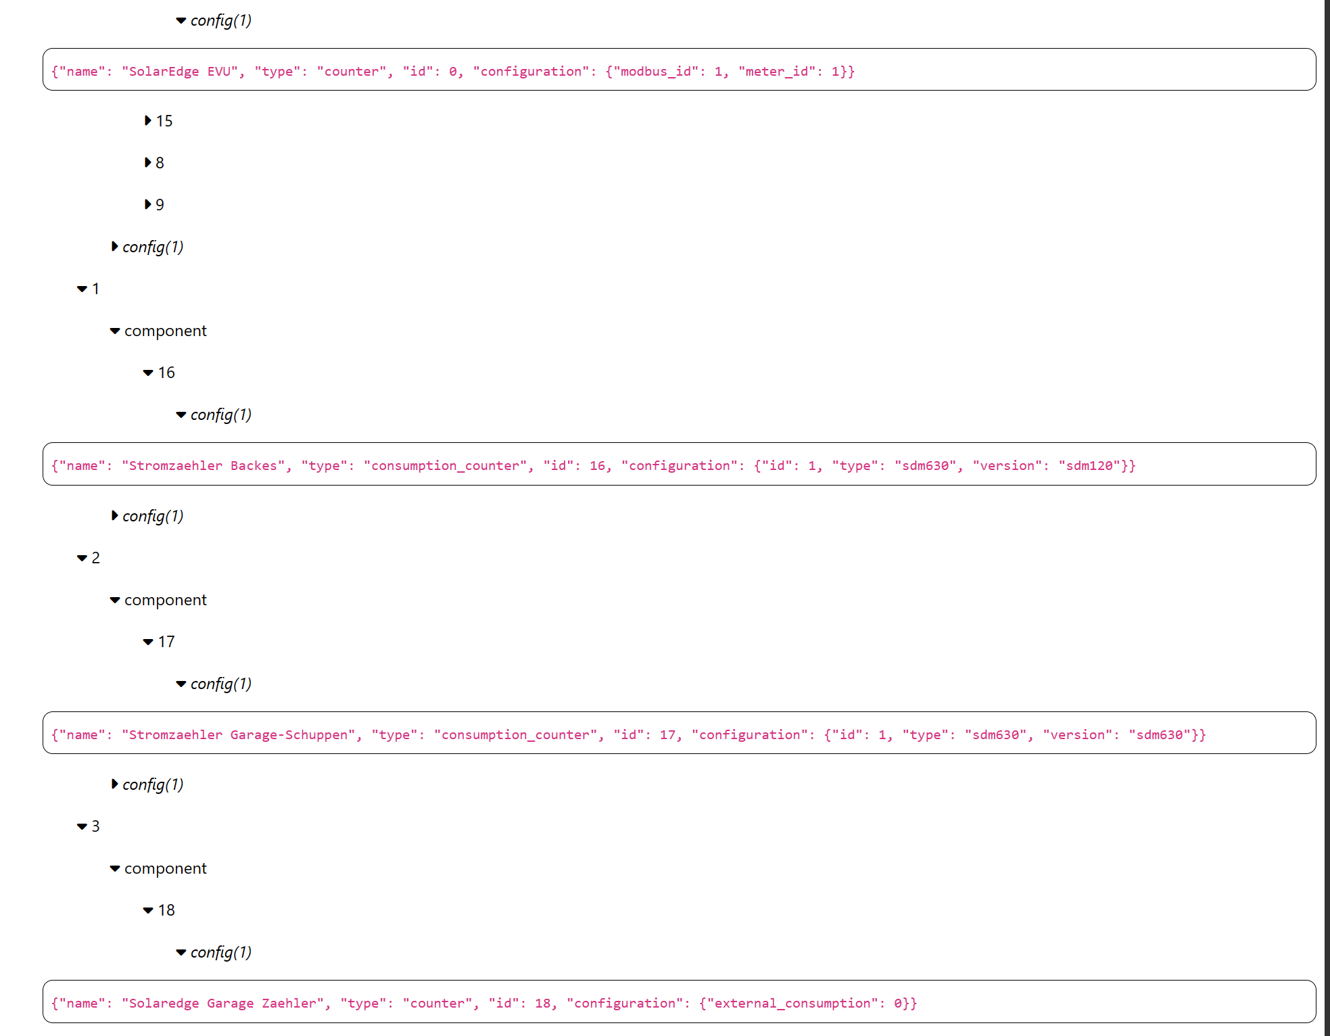Click the Stromzaehler Garage-Schuppen JSON config
The width and height of the screenshot is (1330, 1036).
pos(628,735)
